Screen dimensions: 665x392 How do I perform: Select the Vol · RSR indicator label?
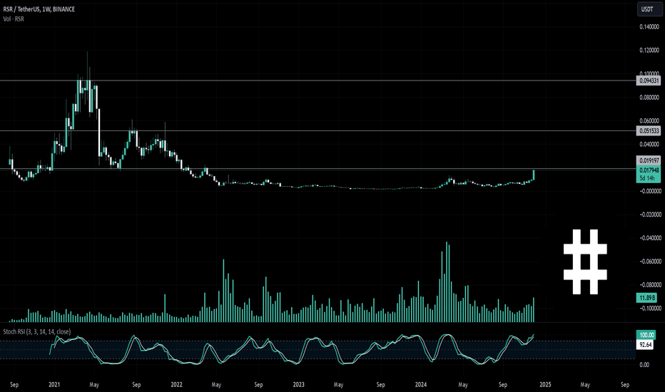(x=14, y=19)
